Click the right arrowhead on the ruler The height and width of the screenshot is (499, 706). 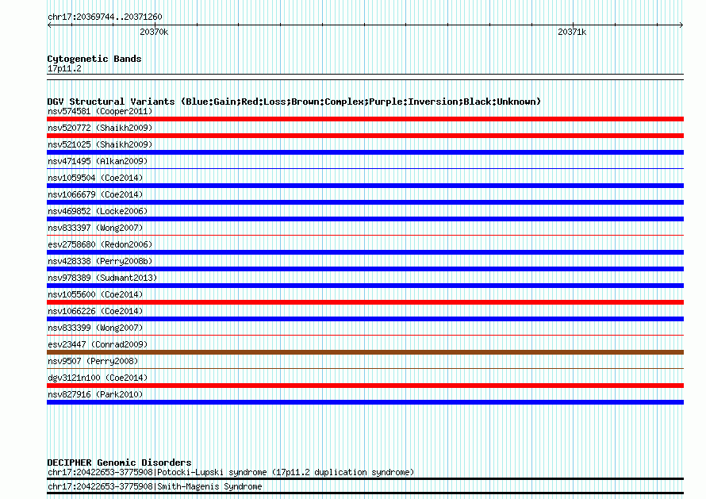pos(681,25)
